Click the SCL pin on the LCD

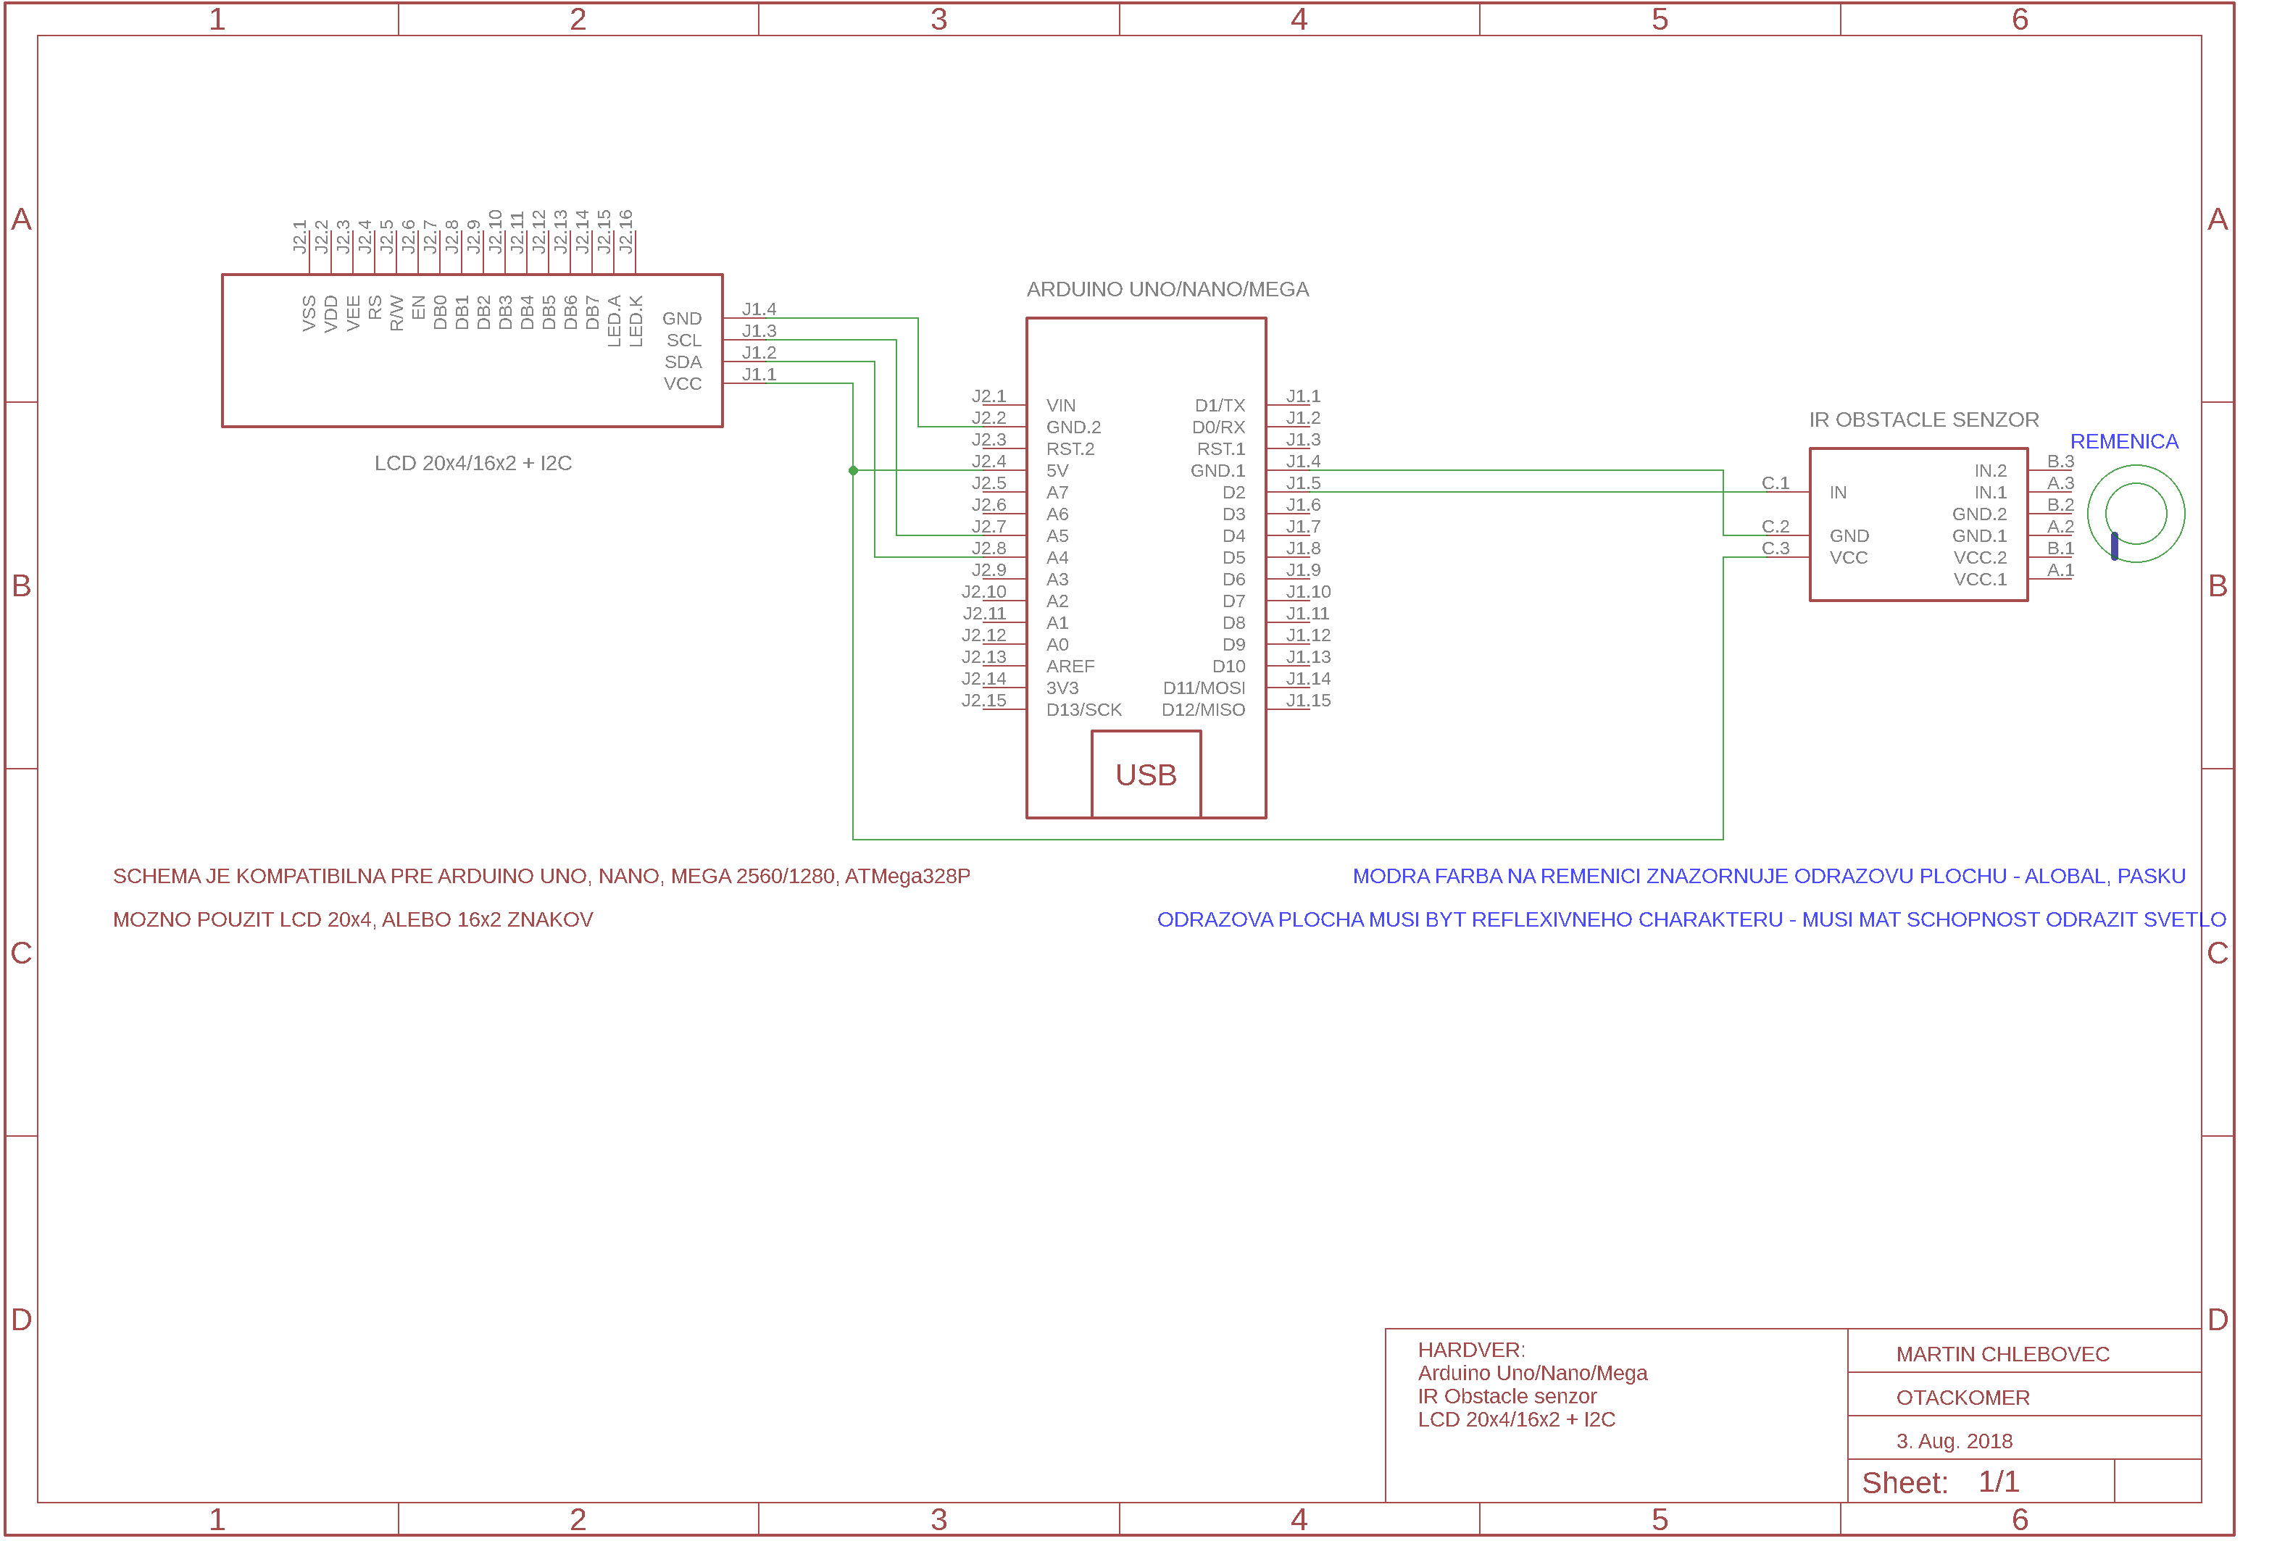pos(683,340)
